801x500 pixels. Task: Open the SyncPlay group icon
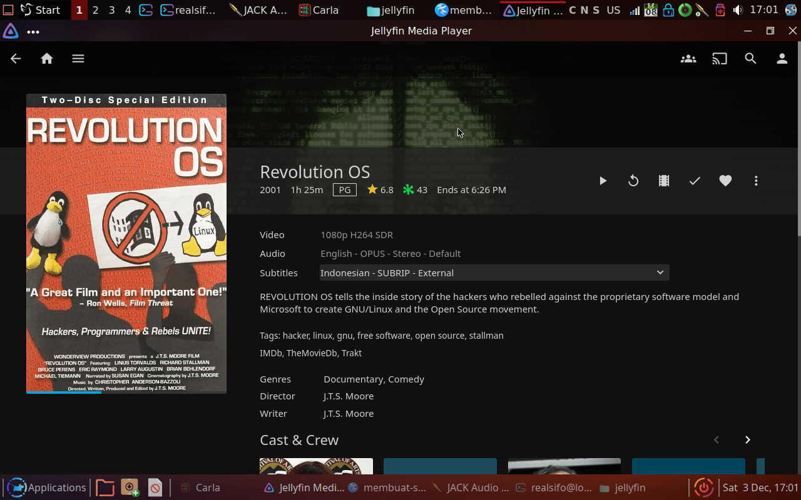click(x=688, y=59)
